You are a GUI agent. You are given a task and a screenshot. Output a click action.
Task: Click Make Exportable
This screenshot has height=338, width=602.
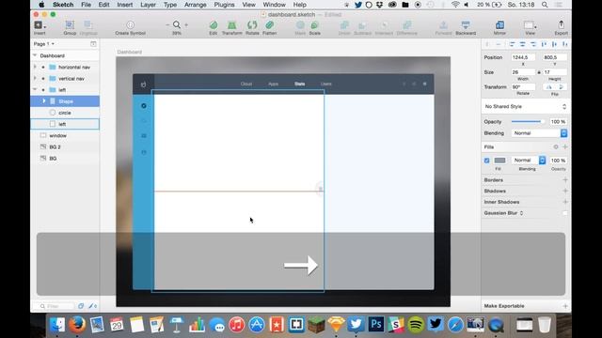[x=504, y=306]
